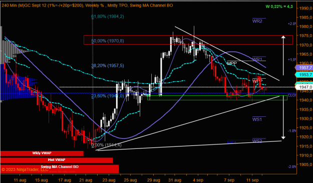Click the 1905,0 price axis label
Screen dimensions: 313x183
(x=305, y=164)
